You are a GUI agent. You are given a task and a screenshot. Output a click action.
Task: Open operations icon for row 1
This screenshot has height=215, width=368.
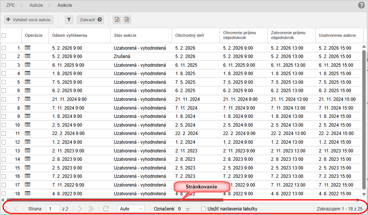point(27,48)
